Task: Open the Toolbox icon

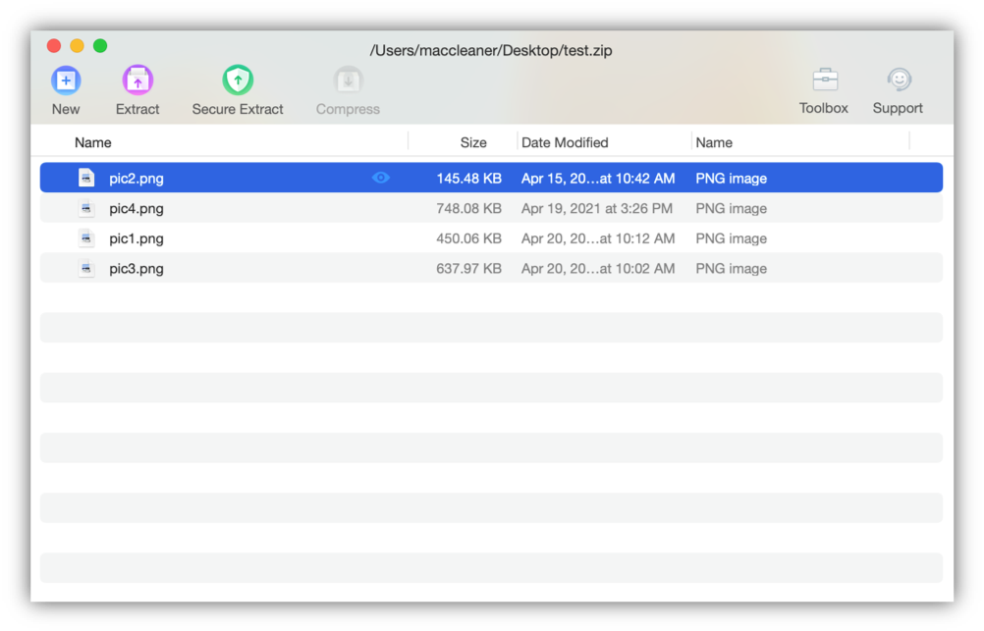Action: click(824, 80)
